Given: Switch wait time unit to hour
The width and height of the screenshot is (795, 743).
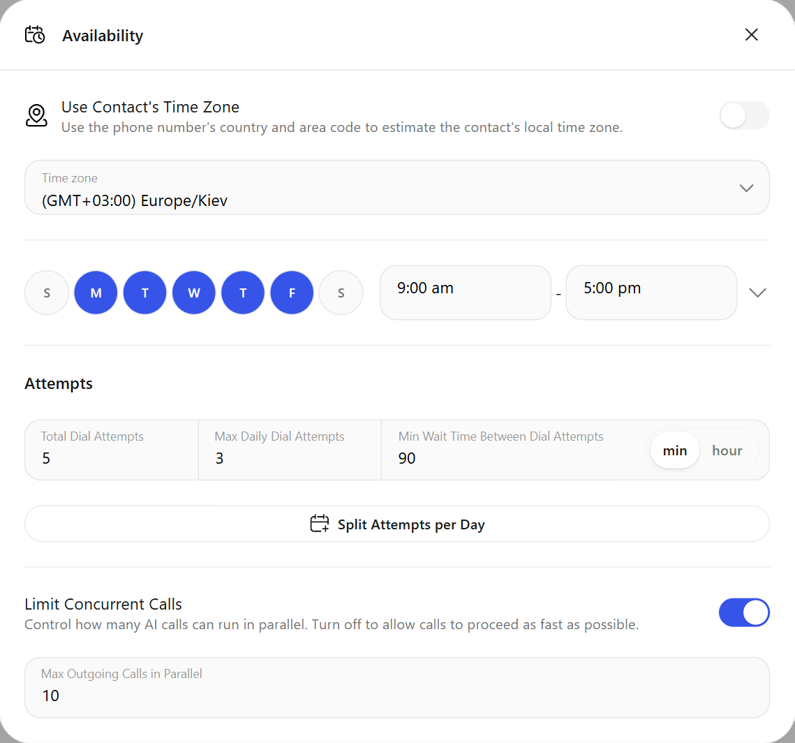Looking at the screenshot, I should click(727, 450).
